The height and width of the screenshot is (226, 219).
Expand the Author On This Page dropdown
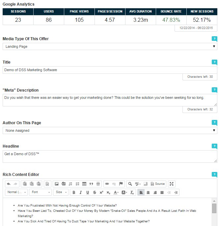click(110, 131)
